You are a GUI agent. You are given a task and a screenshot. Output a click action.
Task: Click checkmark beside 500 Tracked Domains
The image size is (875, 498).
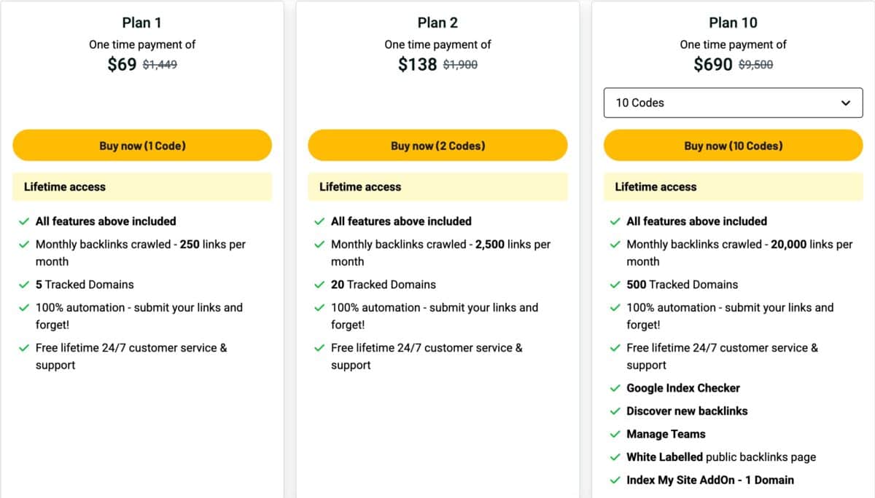tap(615, 285)
